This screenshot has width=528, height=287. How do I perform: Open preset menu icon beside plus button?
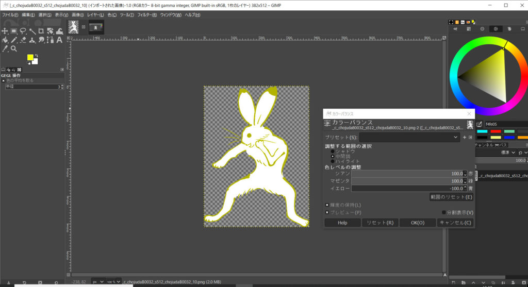click(x=470, y=137)
